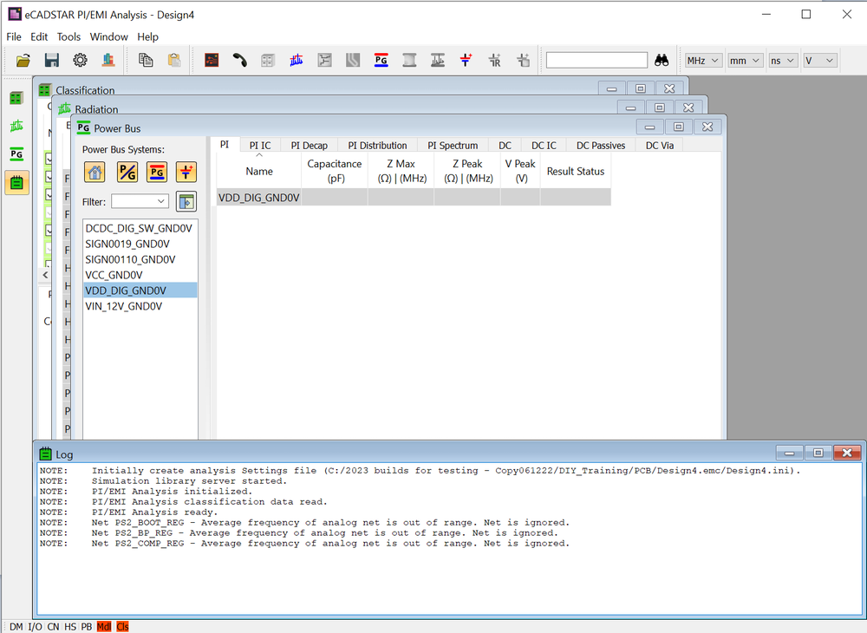
Task: Click the grey net-routing icon in the toolbar
Action: (x=324, y=60)
